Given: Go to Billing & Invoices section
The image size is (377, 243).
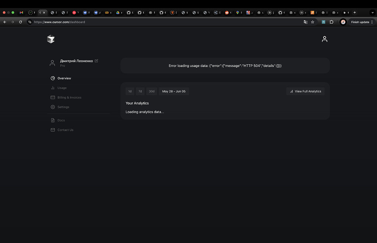Looking at the screenshot, I should tap(69, 97).
